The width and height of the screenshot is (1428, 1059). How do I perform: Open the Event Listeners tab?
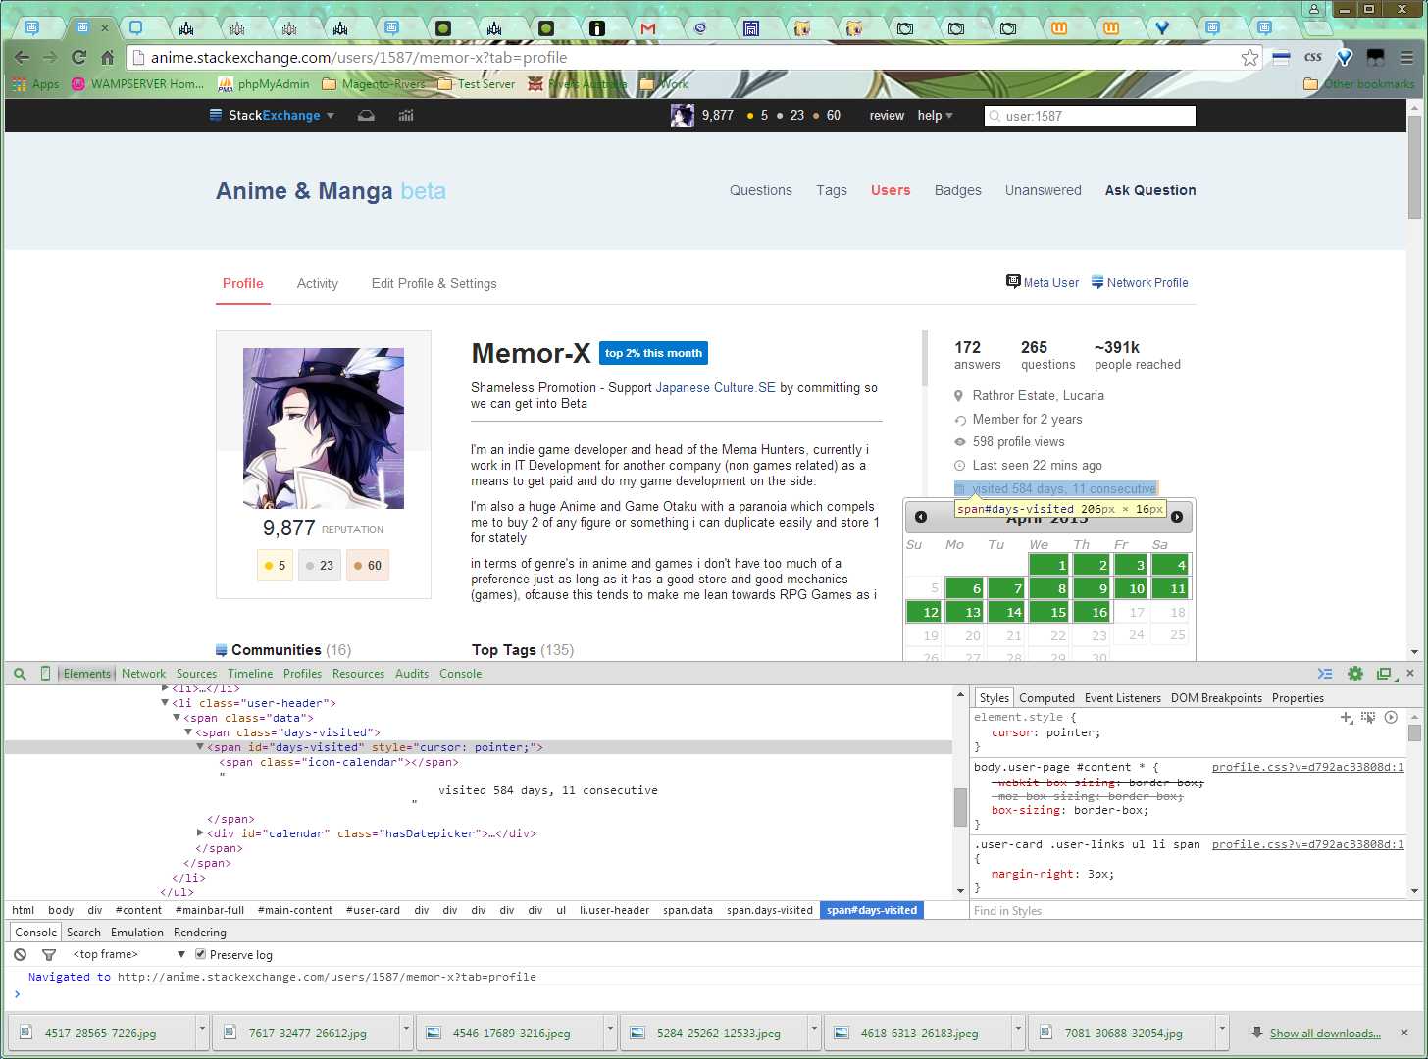pos(1122,698)
